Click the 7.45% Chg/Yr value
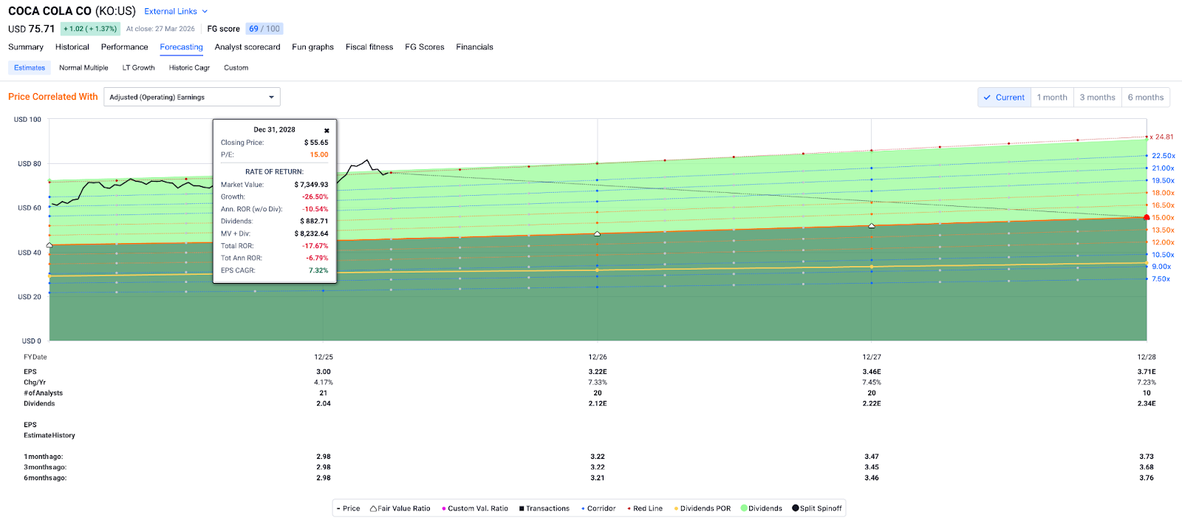 pyautogui.click(x=872, y=383)
